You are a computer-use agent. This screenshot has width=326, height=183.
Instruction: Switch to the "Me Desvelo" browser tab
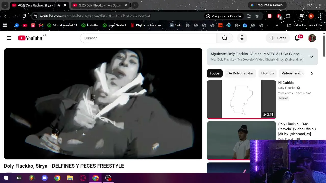click(100, 5)
